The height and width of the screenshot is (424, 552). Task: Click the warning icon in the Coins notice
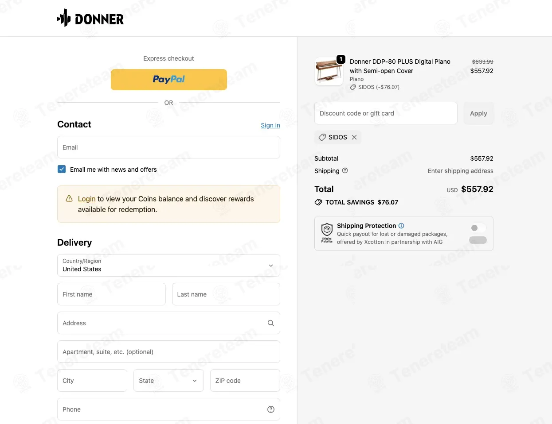69,199
